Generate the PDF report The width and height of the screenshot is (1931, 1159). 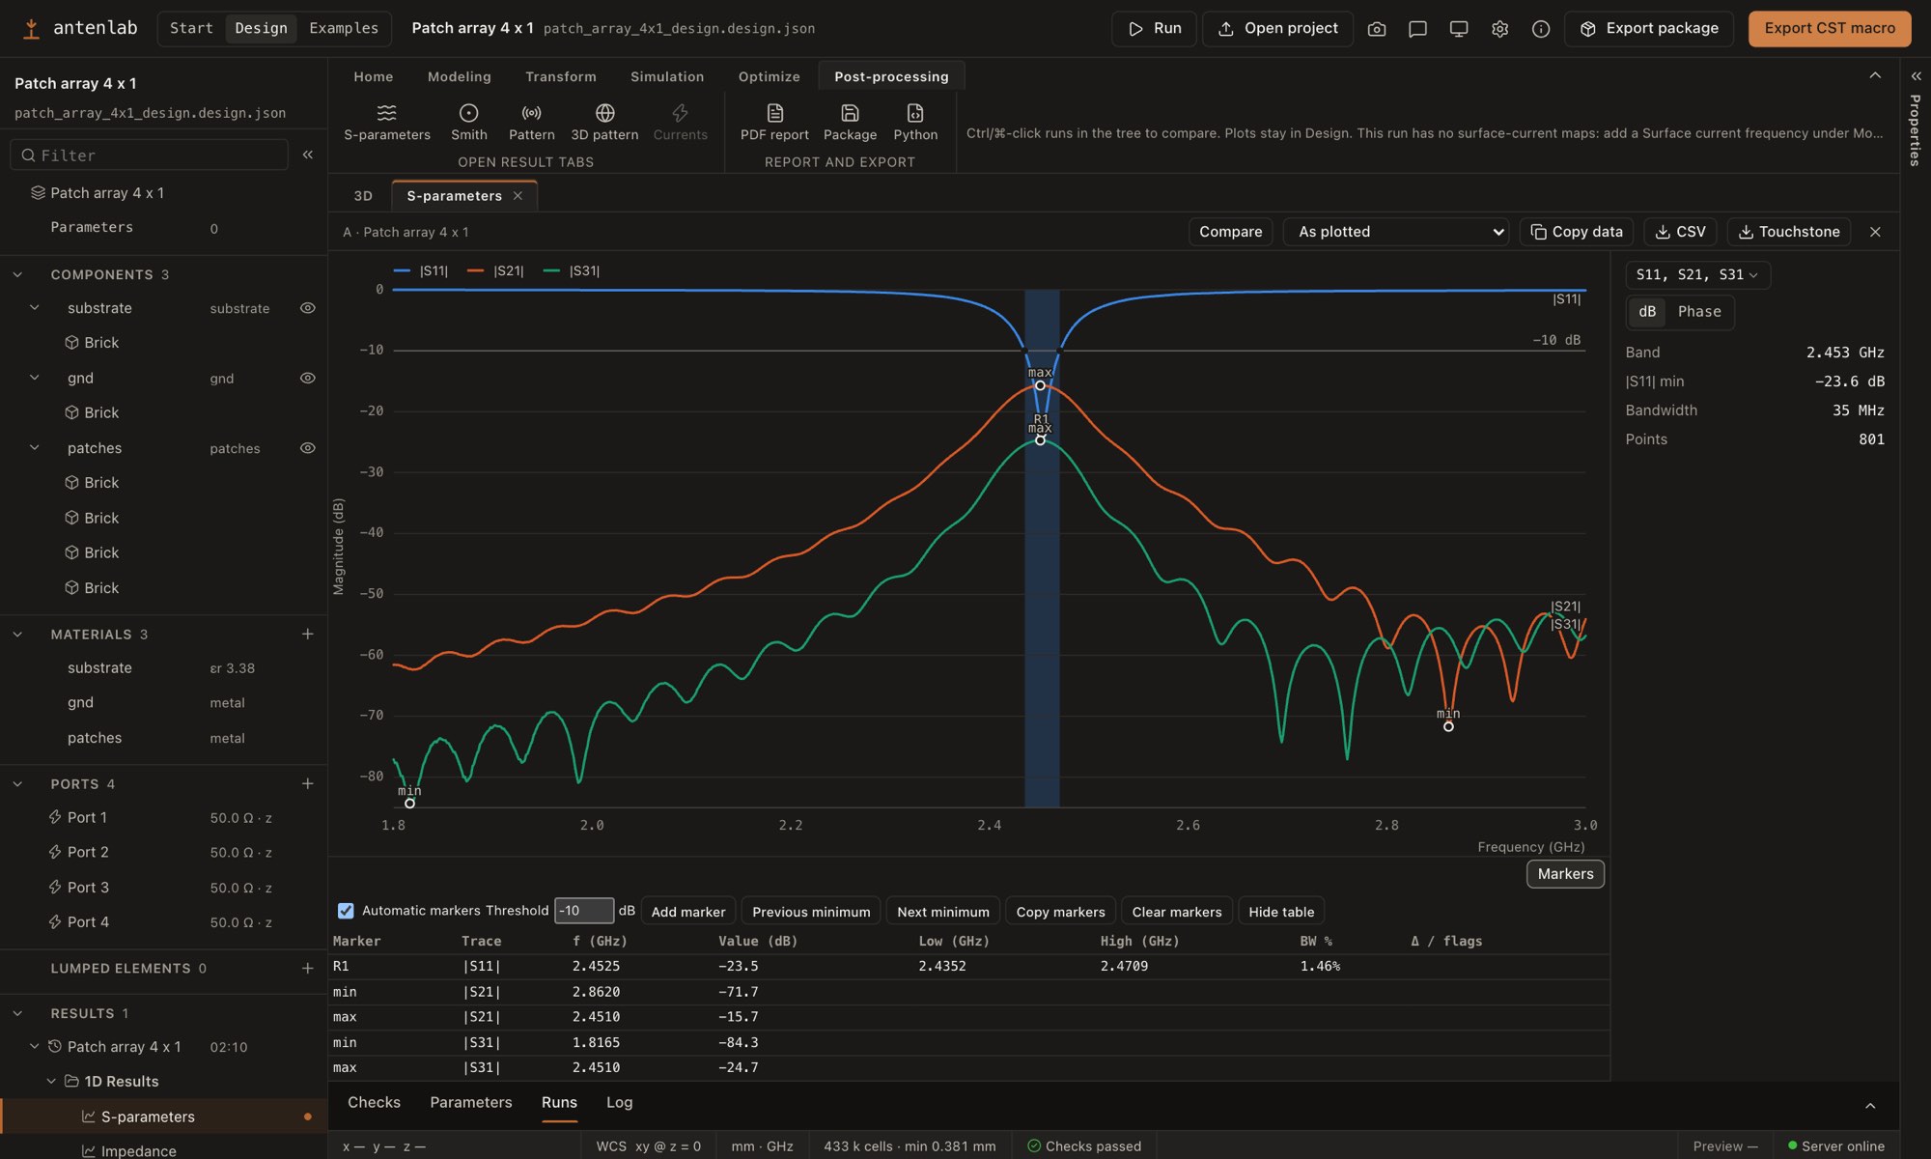click(774, 123)
